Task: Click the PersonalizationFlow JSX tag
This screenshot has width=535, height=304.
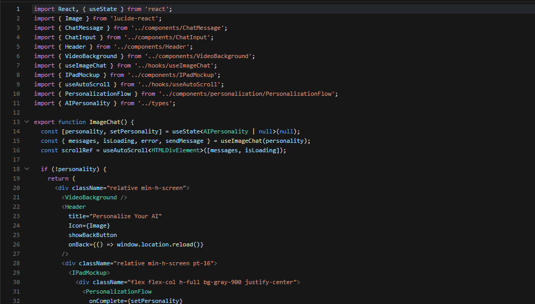Action: point(118,291)
